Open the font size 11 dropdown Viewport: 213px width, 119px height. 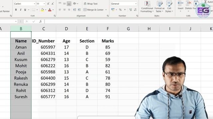44,4
